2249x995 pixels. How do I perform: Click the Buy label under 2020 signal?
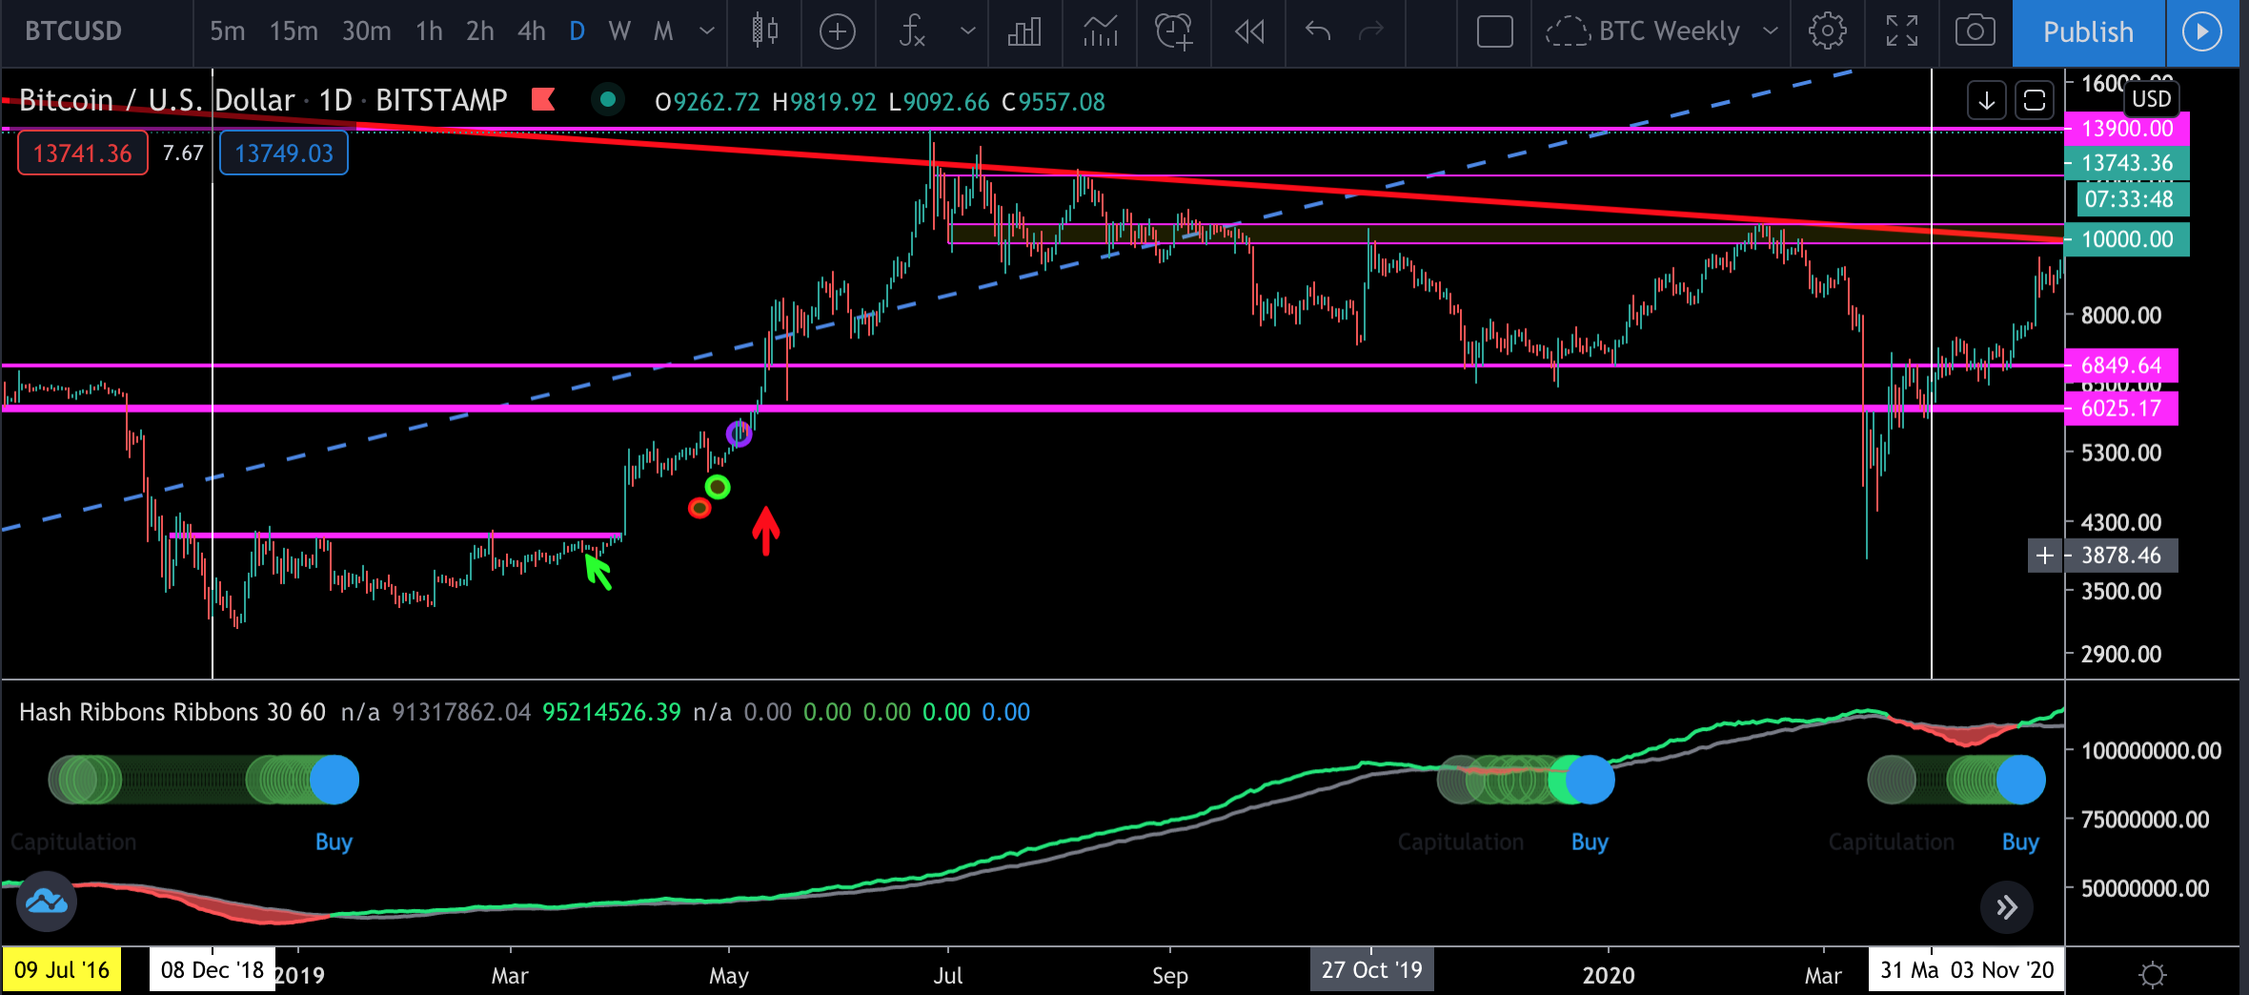(x=2020, y=842)
